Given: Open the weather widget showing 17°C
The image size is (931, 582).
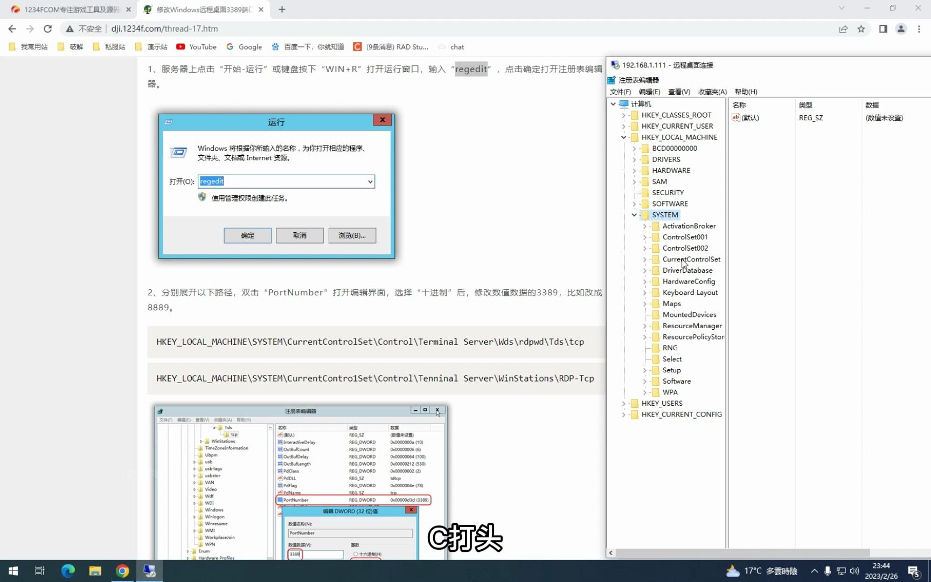Looking at the screenshot, I should pyautogui.click(x=761, y=571).
